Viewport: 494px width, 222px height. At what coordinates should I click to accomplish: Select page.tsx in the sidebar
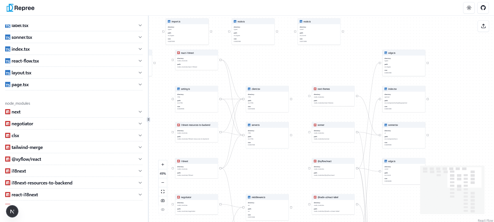(20, 85)
